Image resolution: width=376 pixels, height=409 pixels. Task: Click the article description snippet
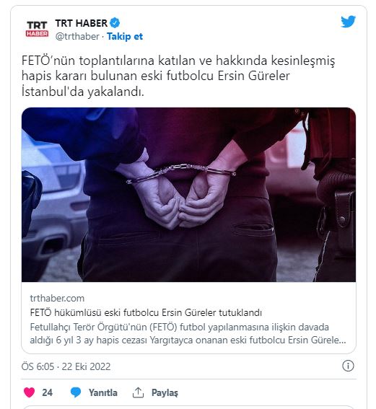188,333
